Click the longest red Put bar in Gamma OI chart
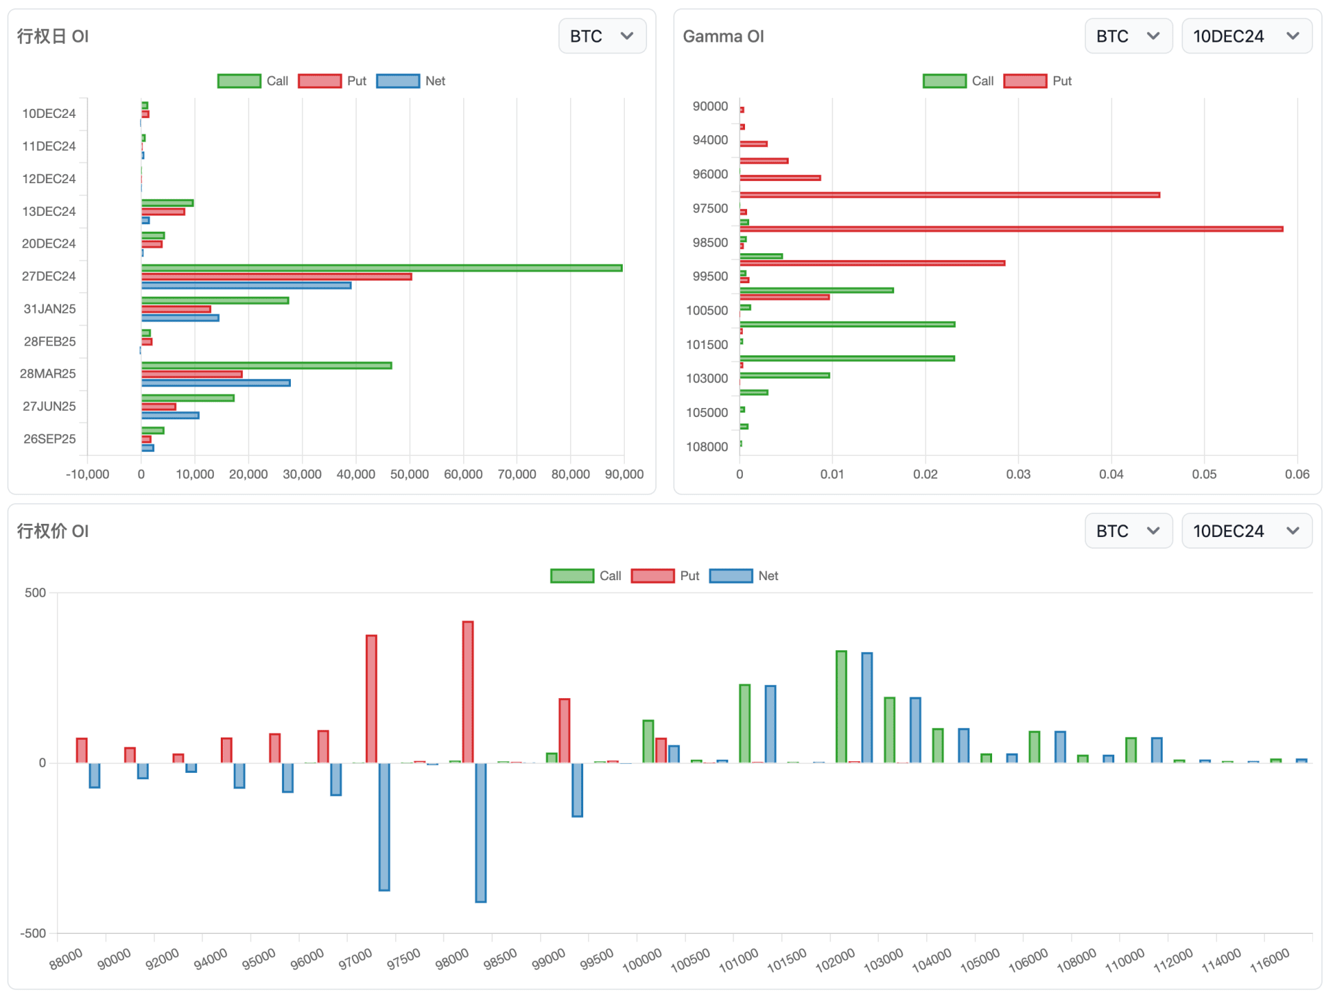The height and width of the screenshot is (995, 1333). 1012,229
